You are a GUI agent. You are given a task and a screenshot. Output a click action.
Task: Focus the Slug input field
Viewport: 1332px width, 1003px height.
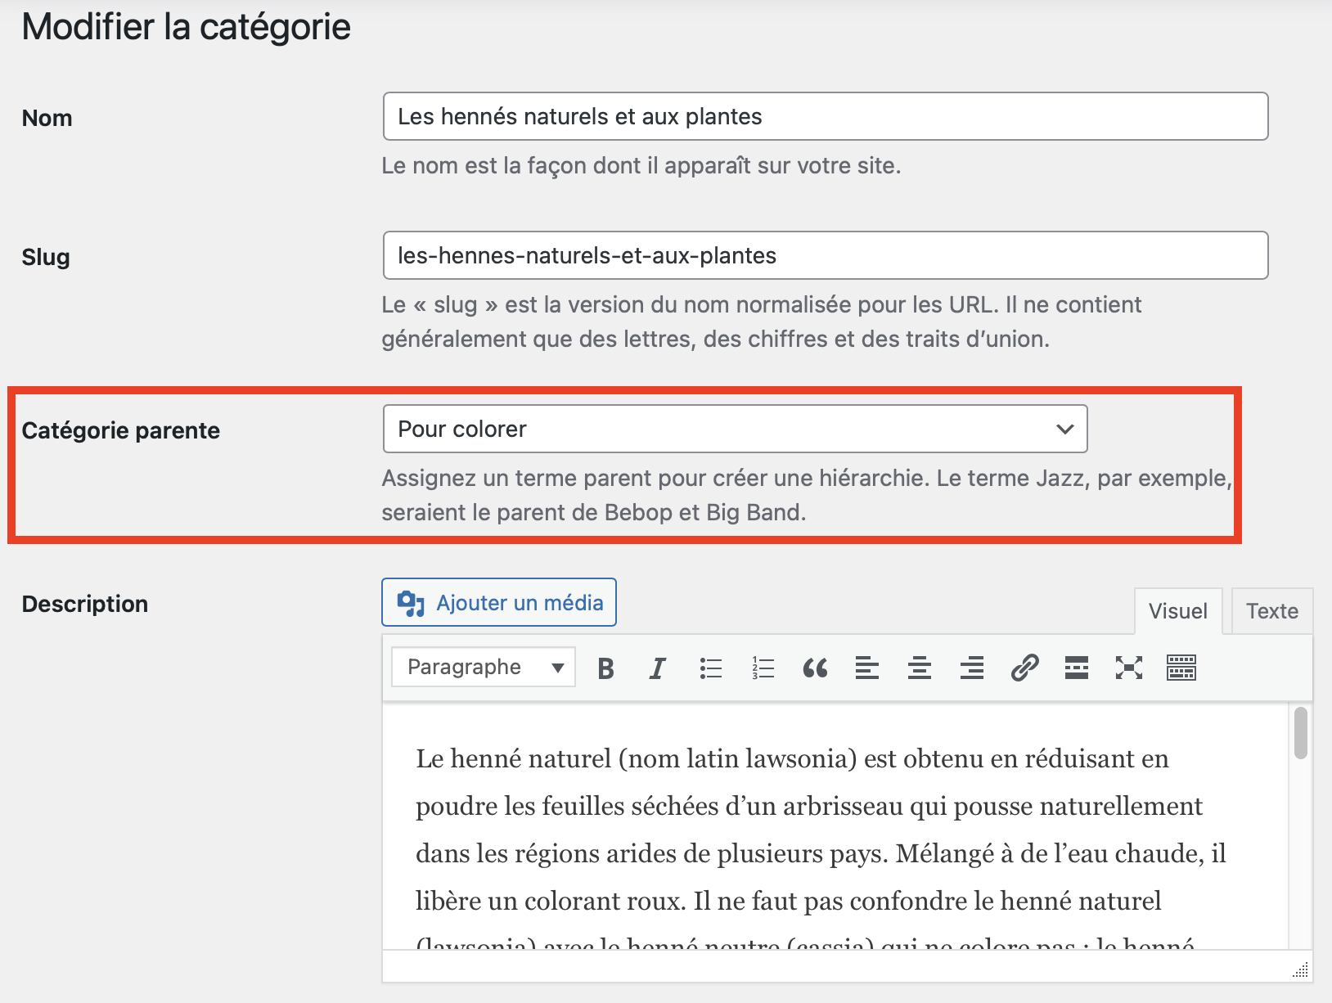[825, 256]
